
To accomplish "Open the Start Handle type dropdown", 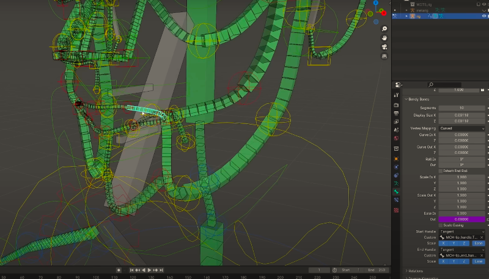I will 461,232.
